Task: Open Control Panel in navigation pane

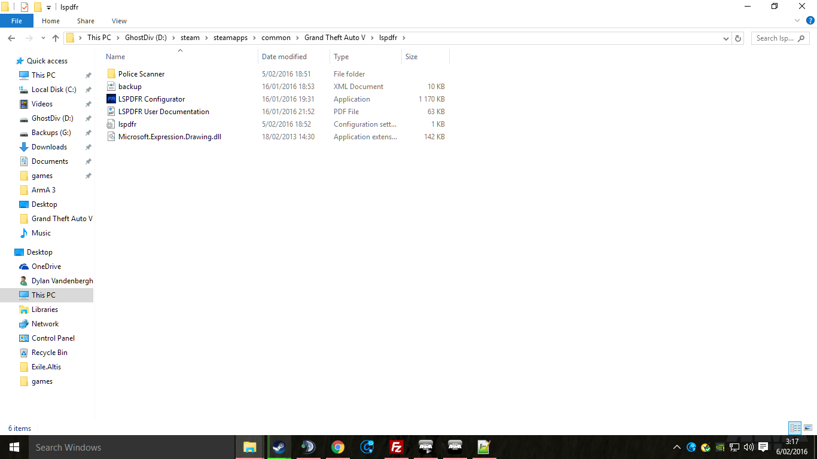Action: [x=53, y=338]
